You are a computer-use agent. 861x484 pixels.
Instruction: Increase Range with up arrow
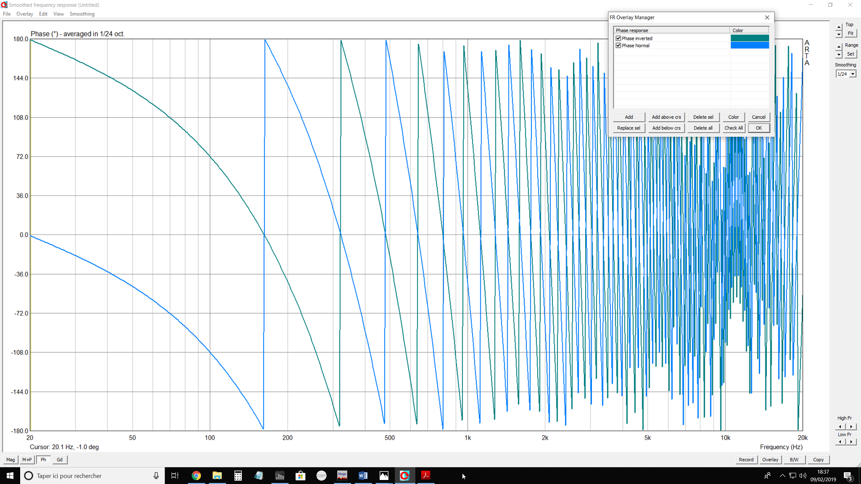(x=839, y=47)
